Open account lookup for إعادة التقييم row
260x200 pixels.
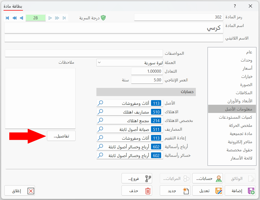[100, 138]
